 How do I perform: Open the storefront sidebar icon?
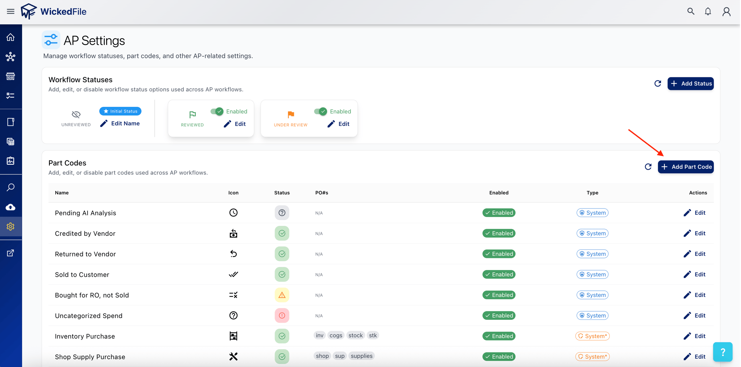pos(11,76)
